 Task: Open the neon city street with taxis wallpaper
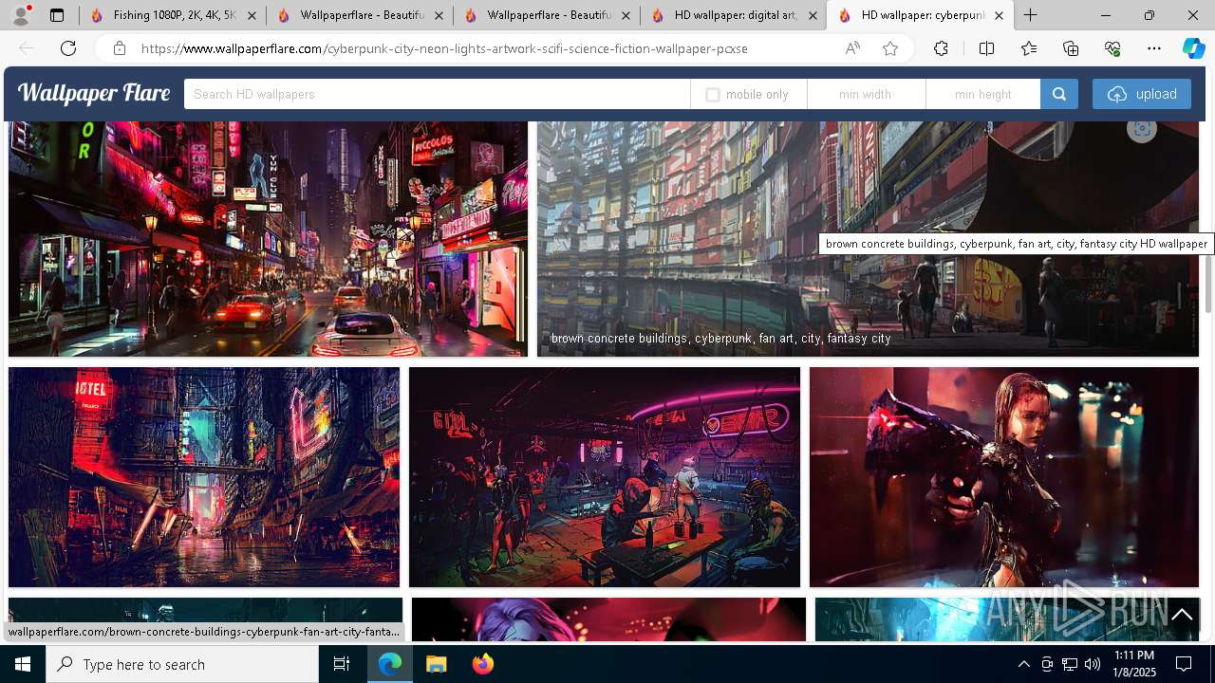point(268,239)
